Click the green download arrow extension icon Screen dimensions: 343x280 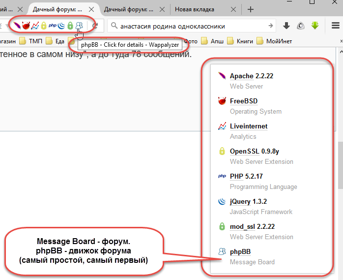315,26
